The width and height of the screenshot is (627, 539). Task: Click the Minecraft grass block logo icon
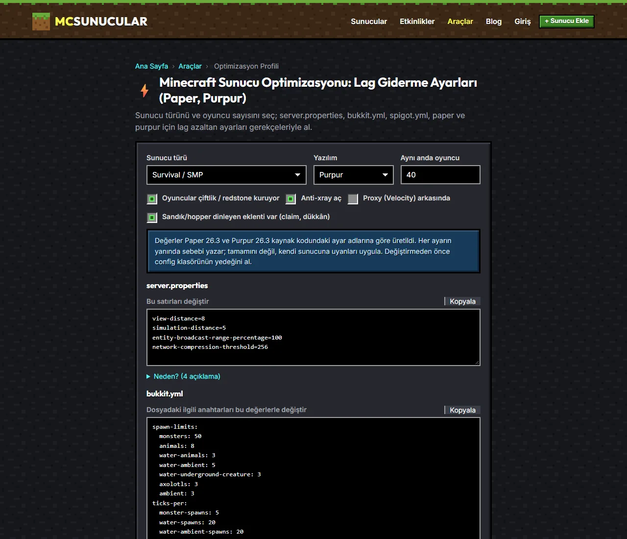[41, 22]
